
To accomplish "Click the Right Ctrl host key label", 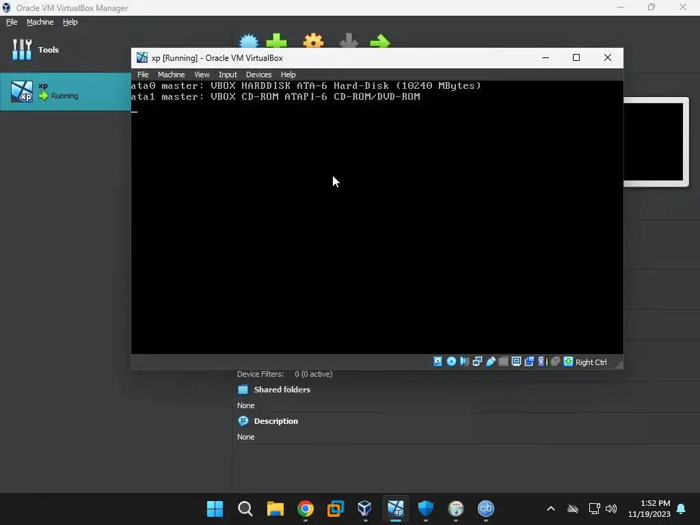I will click(591, 362).
